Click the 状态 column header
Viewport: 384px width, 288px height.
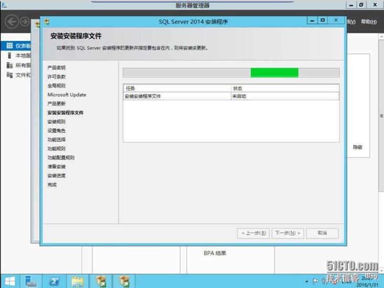click(285, 88)
